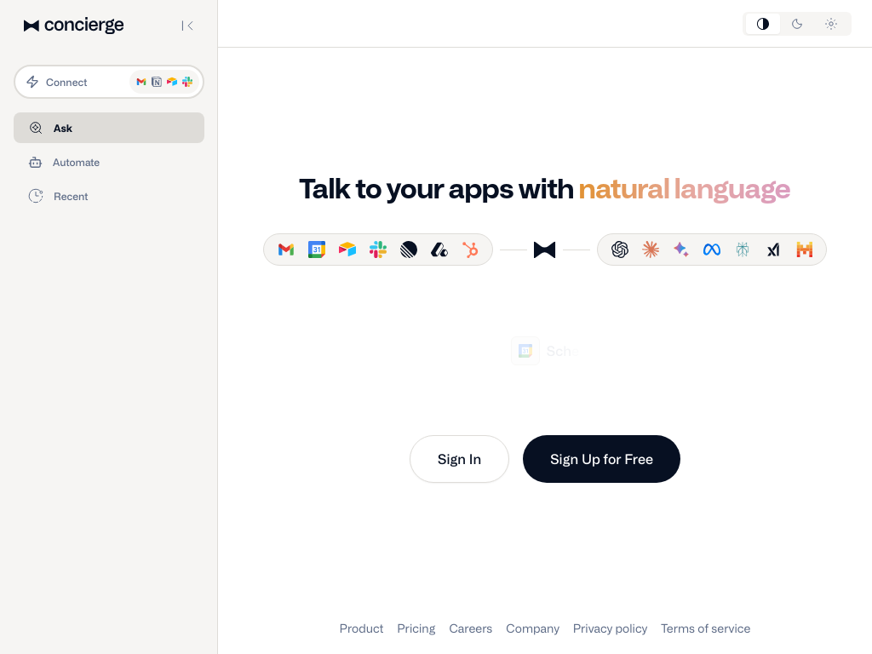This screenshot has height=654, width=872.
Task: Click the concierge logo in sidebar
Action: click(73, 25)
